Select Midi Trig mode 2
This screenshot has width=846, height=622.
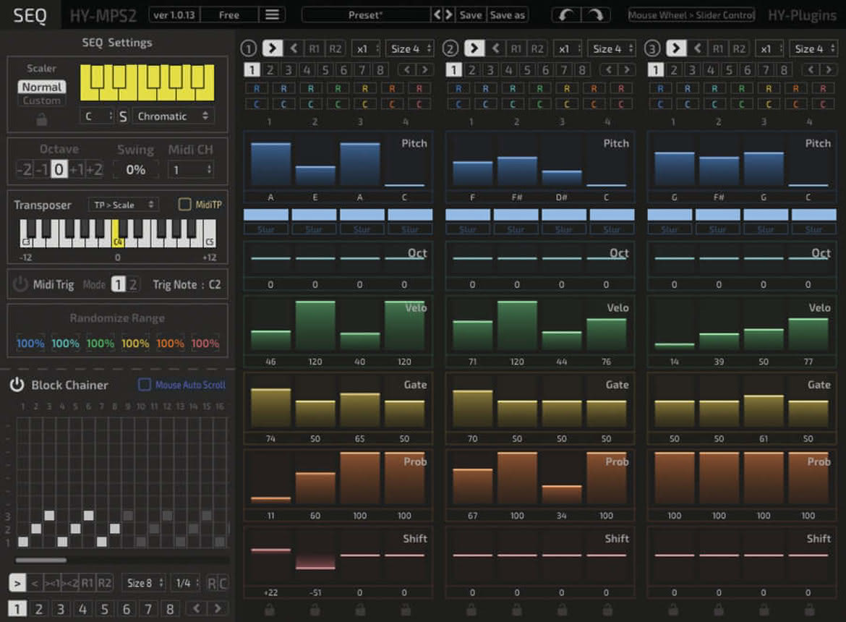[133, 284]
